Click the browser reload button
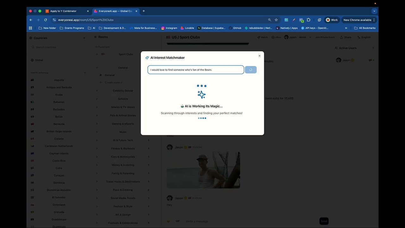Image resolution: width=405 pixels, height=228 pixels. [46, 20]
